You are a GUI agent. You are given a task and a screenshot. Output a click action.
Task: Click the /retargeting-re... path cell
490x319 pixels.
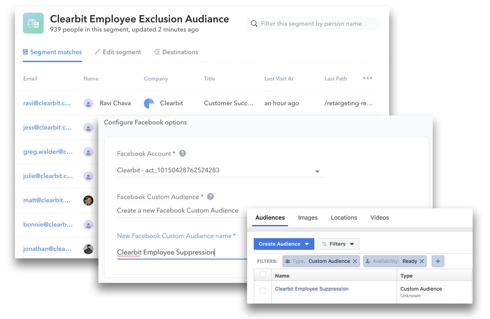pyautogui.click(x=349, y=103)
